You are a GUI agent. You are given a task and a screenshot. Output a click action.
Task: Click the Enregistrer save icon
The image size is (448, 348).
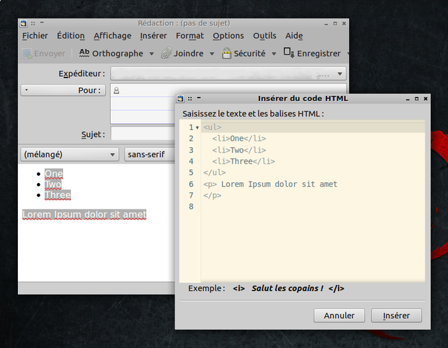point(289,53)
